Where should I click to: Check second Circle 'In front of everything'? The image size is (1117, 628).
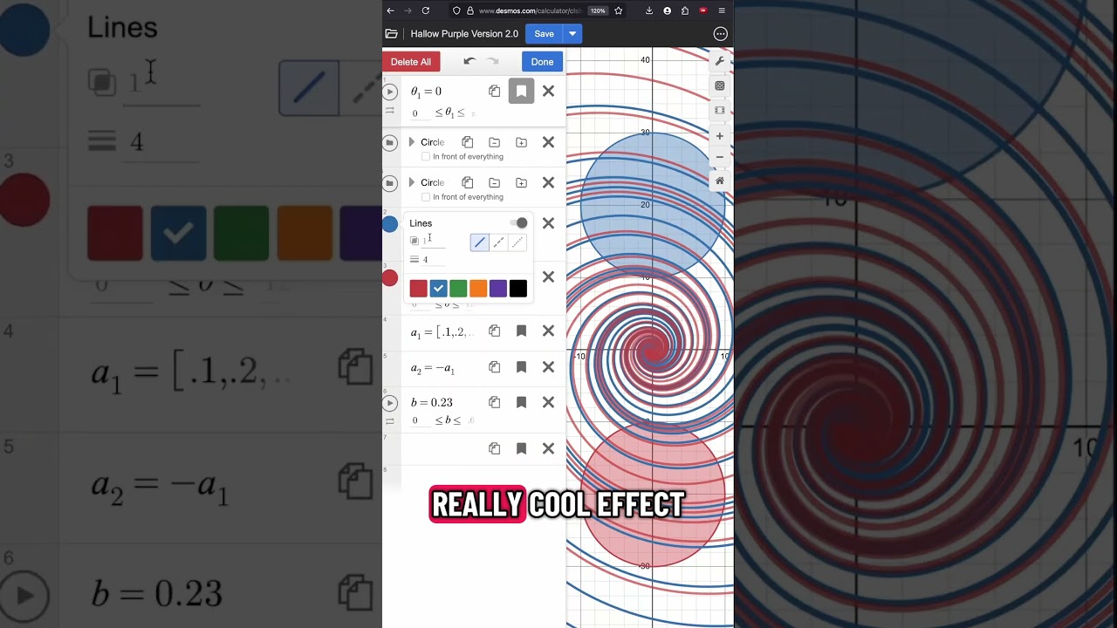tap(426, 197)
